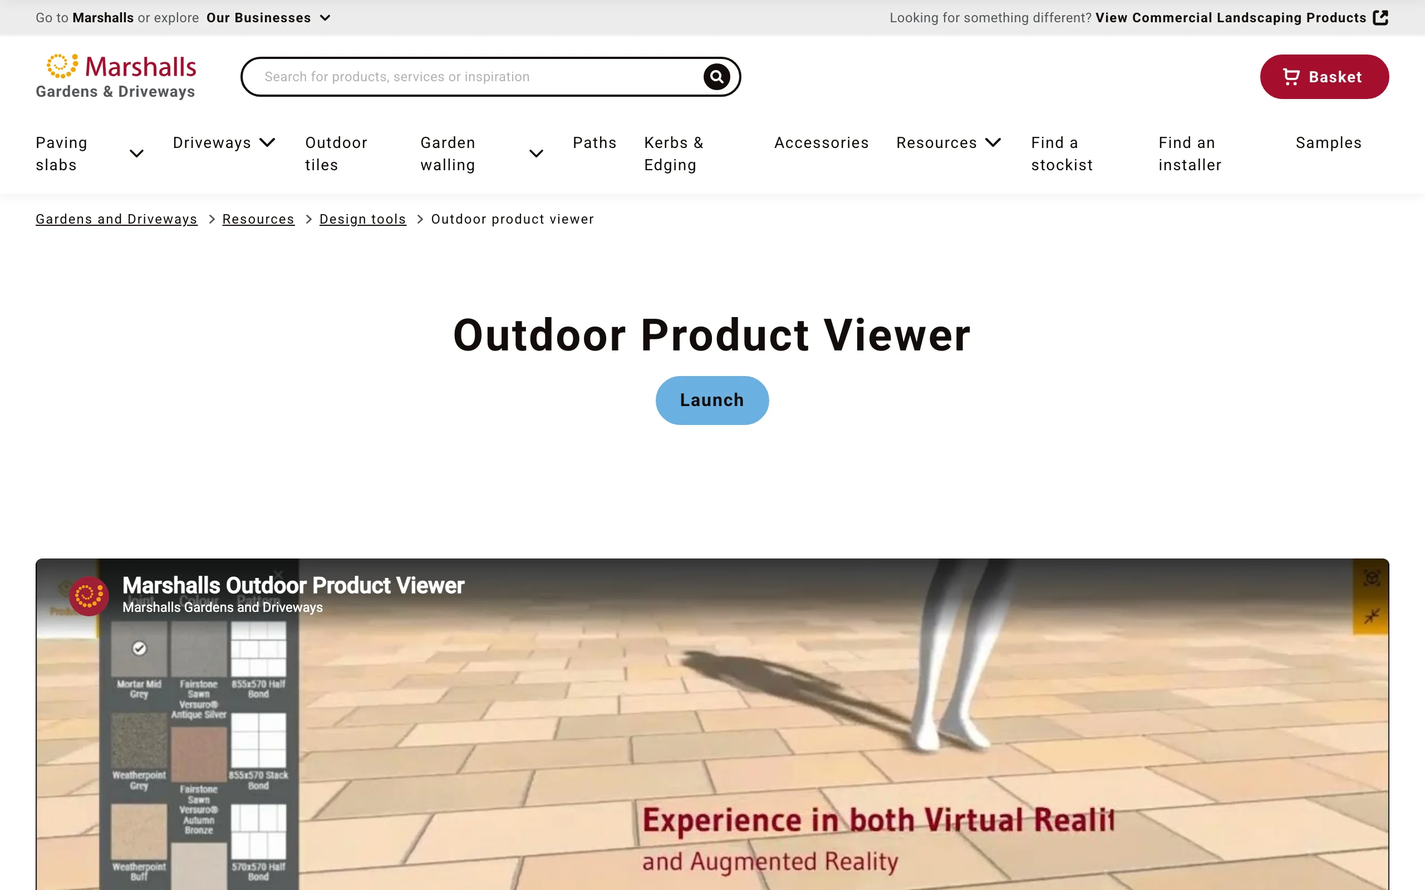Expand the Our Businesses dropdown chevron

(325, 18)
